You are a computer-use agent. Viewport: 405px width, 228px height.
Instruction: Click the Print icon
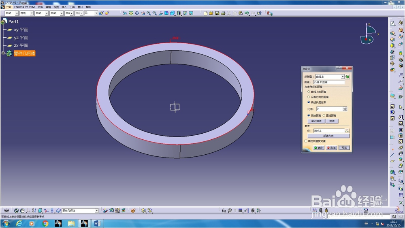pos(223,13)
